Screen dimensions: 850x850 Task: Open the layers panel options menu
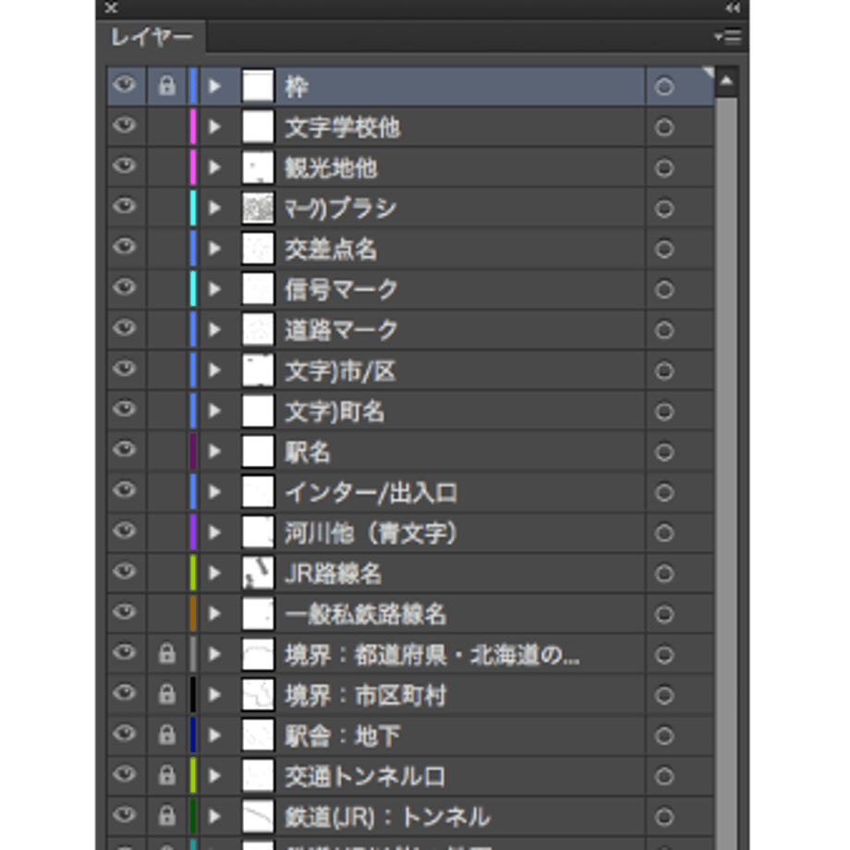[727, 37]
